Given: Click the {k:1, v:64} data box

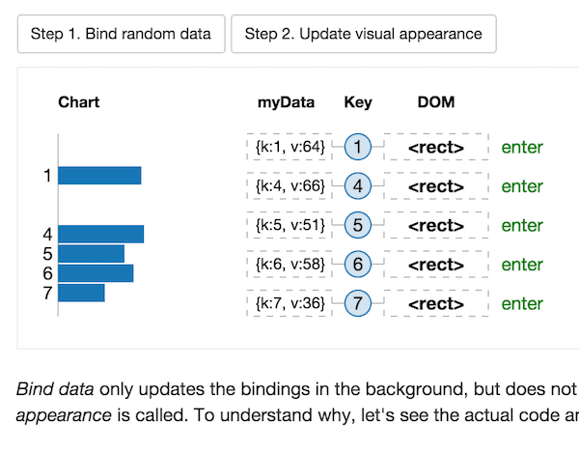Looking at the screenshot, I should tap(289, 148).
